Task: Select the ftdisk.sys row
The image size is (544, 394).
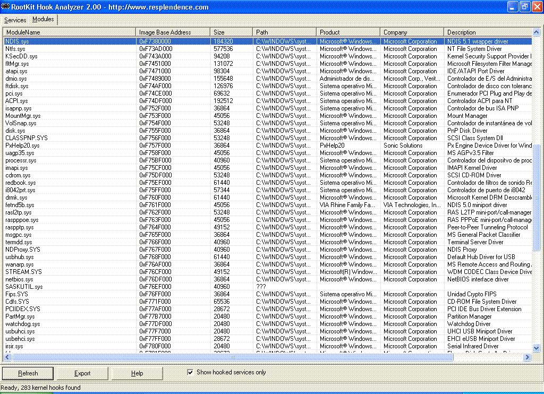Action: (x=268, y=86)
